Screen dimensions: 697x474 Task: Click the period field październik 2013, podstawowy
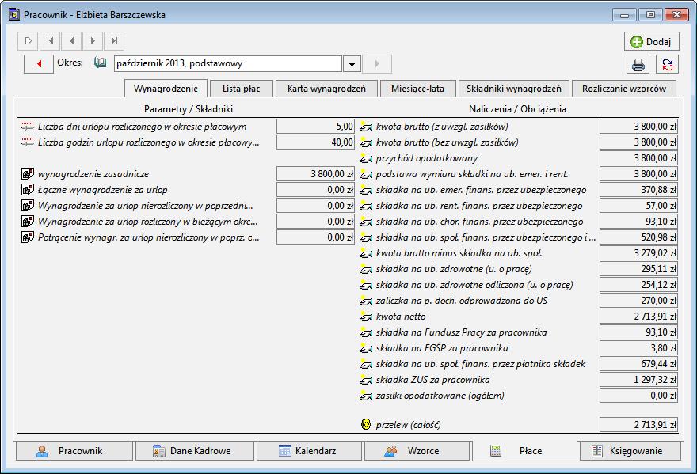tap(228, 63)
